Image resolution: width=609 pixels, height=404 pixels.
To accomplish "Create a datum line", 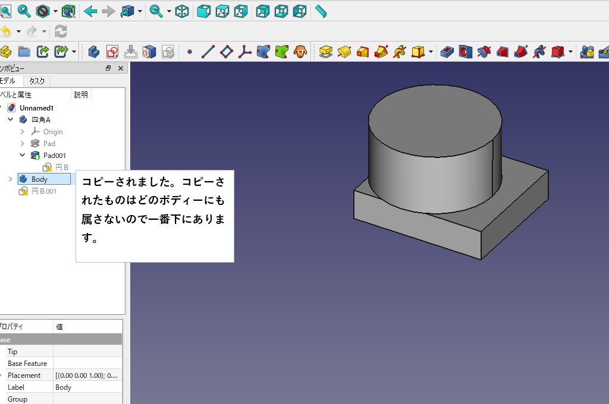I will [208, 51].
